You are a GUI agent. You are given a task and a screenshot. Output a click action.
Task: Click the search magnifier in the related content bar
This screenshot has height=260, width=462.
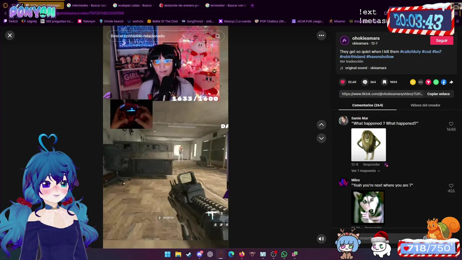(218, 36)
